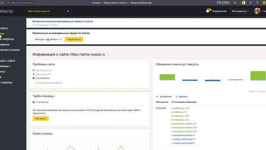Open removed page /category/article/page/11/

[x=185, y=139]
